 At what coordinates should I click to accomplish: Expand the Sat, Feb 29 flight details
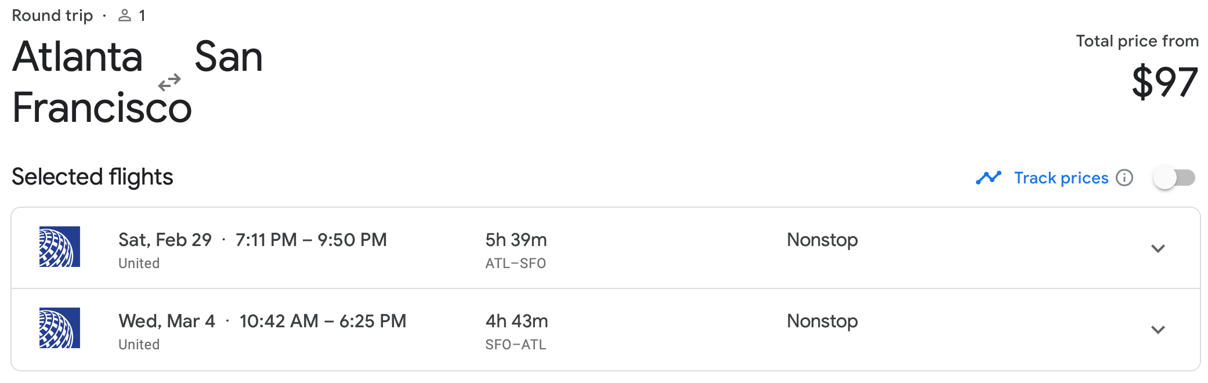[1158, 248]
